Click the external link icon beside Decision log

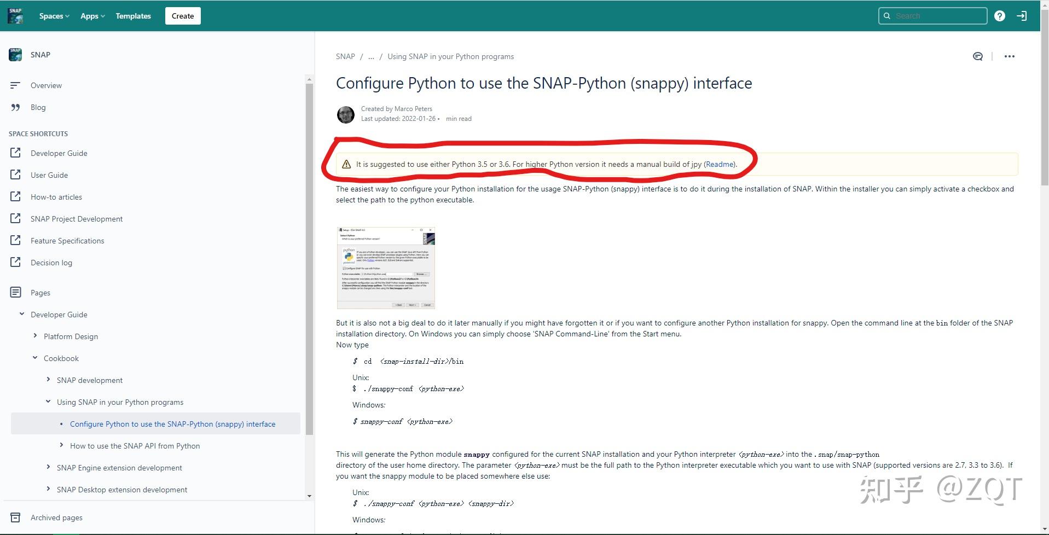pos(15,262)
